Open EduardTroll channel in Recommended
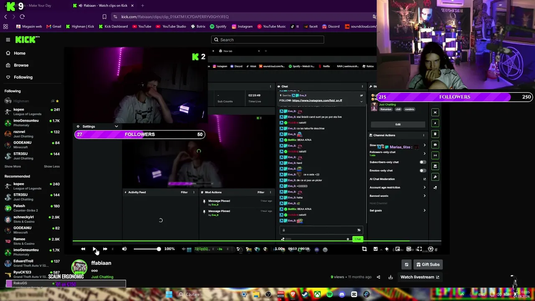 [32, 263]
